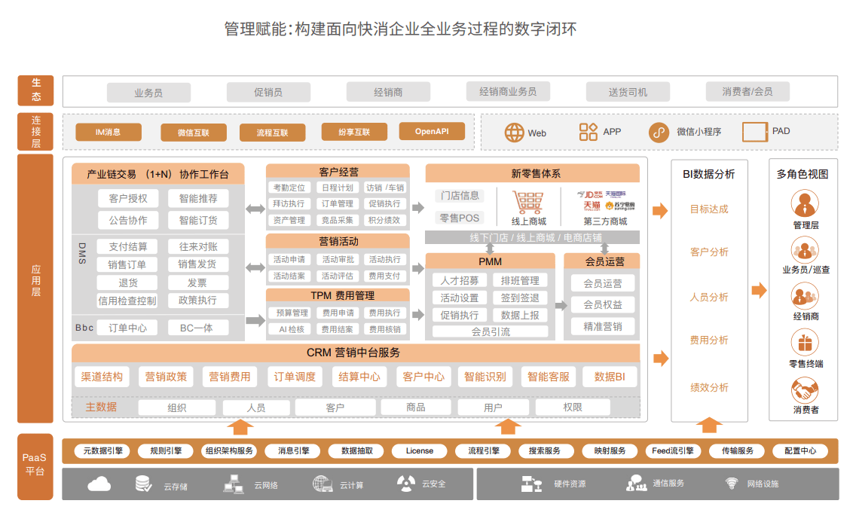
Task: Click the online mall shopping cart icon
Action: 528,203
